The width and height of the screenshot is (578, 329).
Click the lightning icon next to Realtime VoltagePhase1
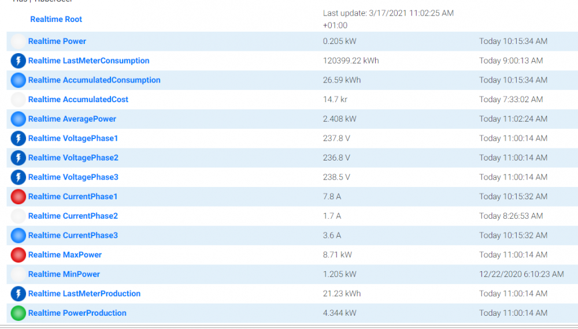(18, 139)
